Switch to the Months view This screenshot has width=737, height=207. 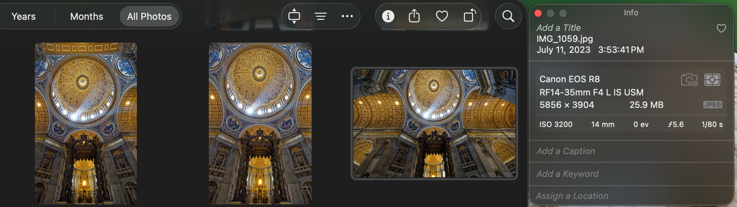[x=87, y=17]
